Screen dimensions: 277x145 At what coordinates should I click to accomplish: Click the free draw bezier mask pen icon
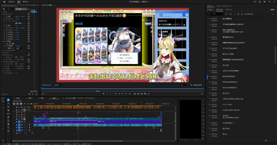coord(13,43)
